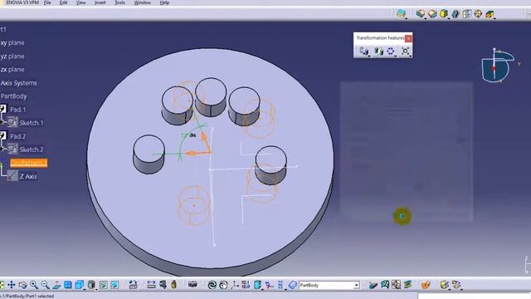Select Sketch.1 label in the tree

[x=32, y=123]
